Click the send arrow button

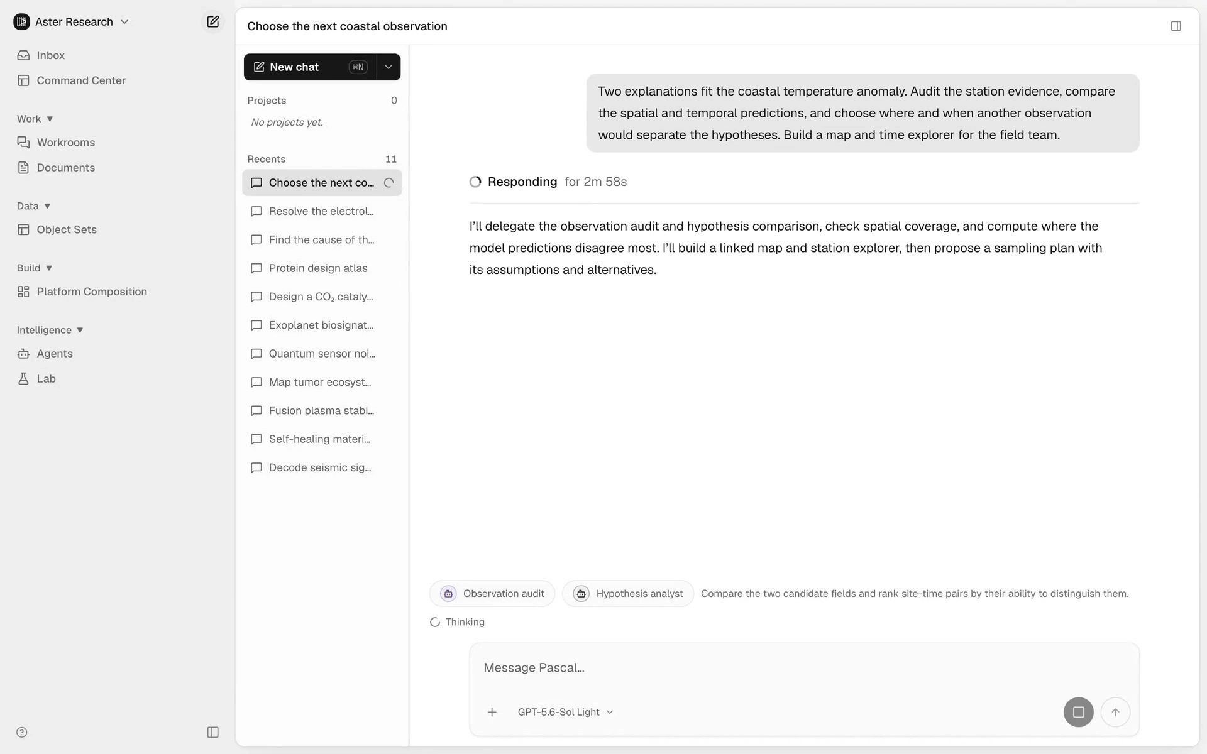[1115, 712]
